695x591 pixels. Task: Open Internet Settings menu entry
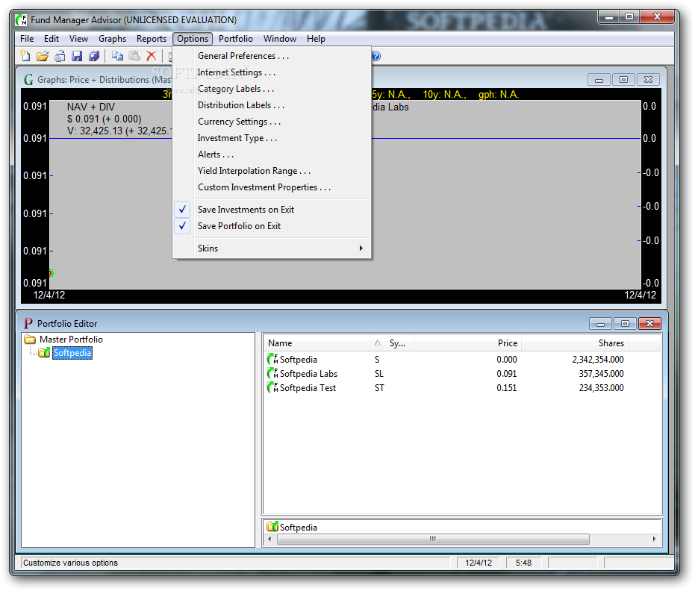(271, 72)
